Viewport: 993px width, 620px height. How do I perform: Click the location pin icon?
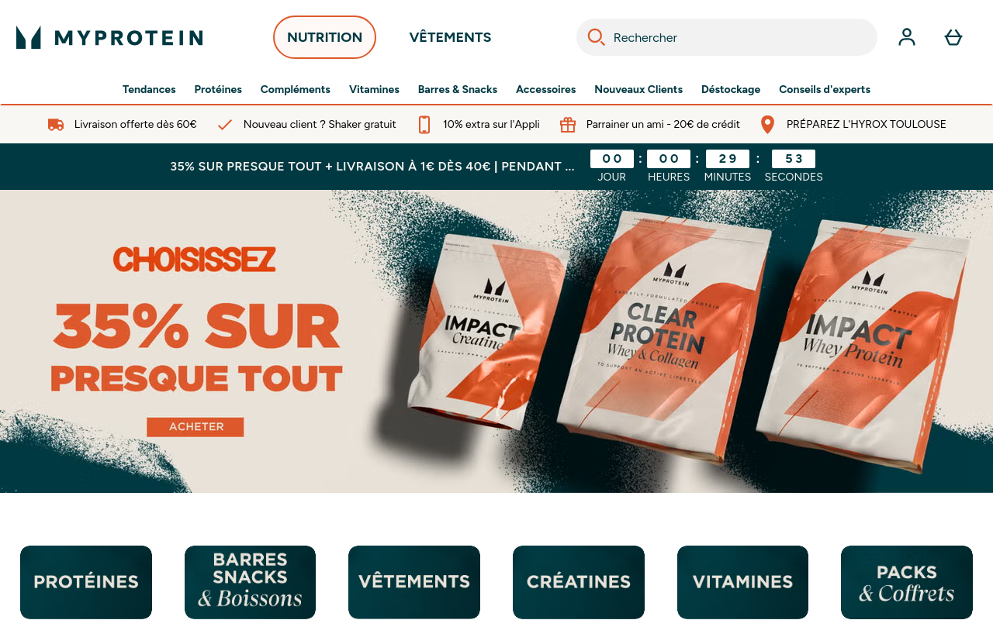(767, 125)
